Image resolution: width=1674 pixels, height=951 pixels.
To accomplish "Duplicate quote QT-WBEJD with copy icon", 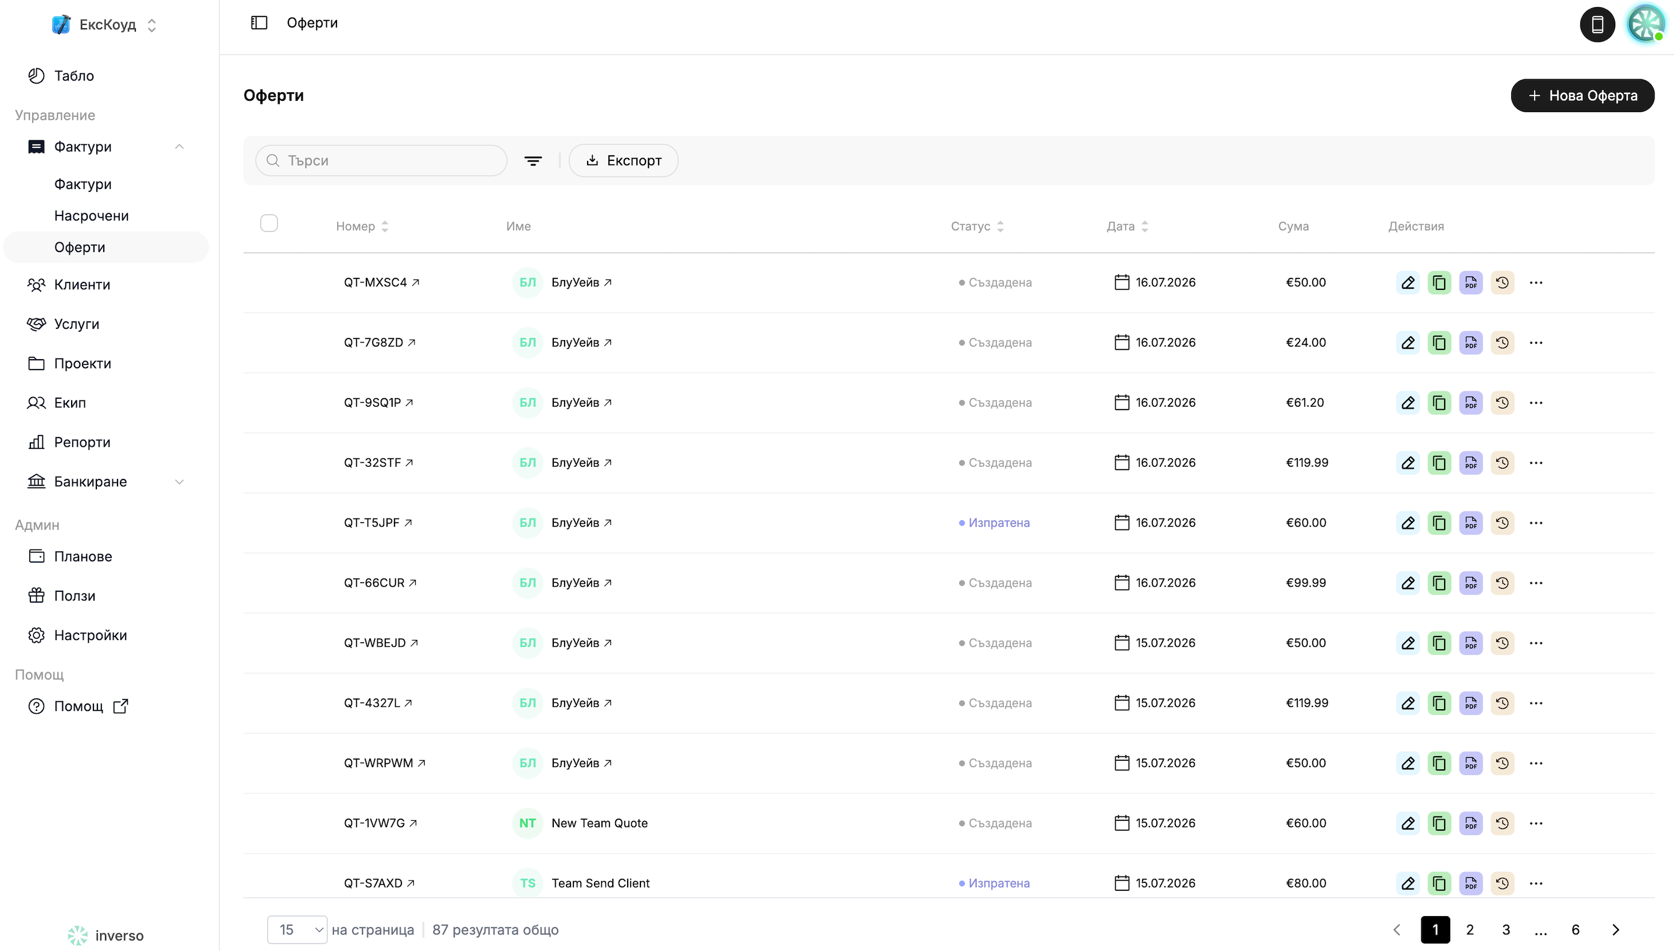I will pyautogui.click(x=1439, y=643).
